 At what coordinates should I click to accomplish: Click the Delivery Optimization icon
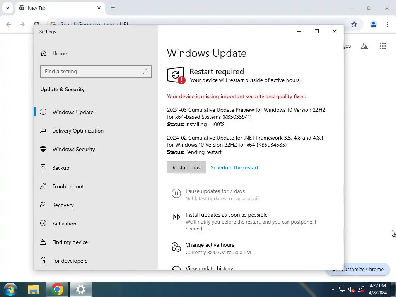tap(43, 131)
